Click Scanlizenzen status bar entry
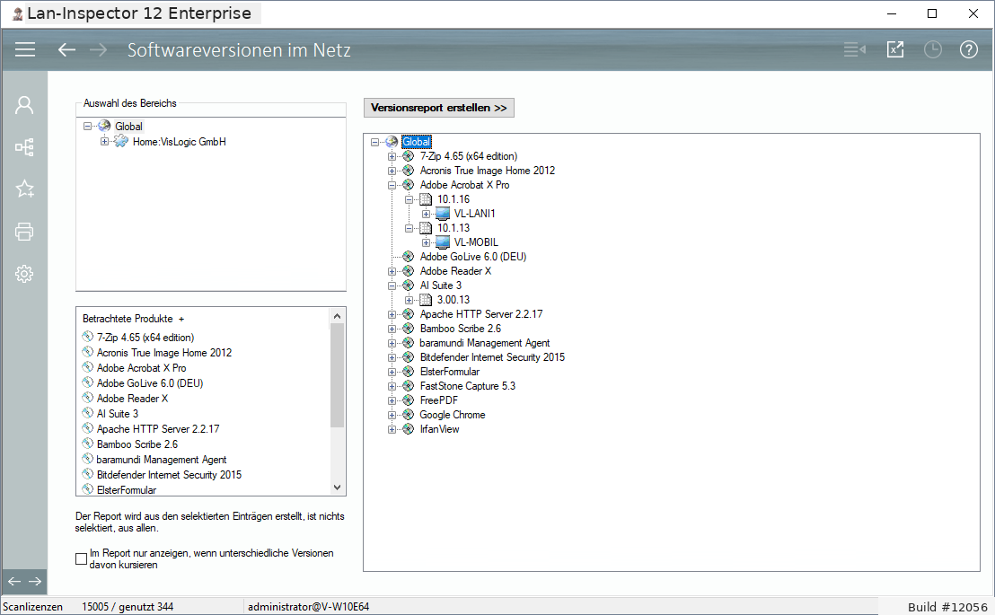The image size is (995, 615). point(32,607)
